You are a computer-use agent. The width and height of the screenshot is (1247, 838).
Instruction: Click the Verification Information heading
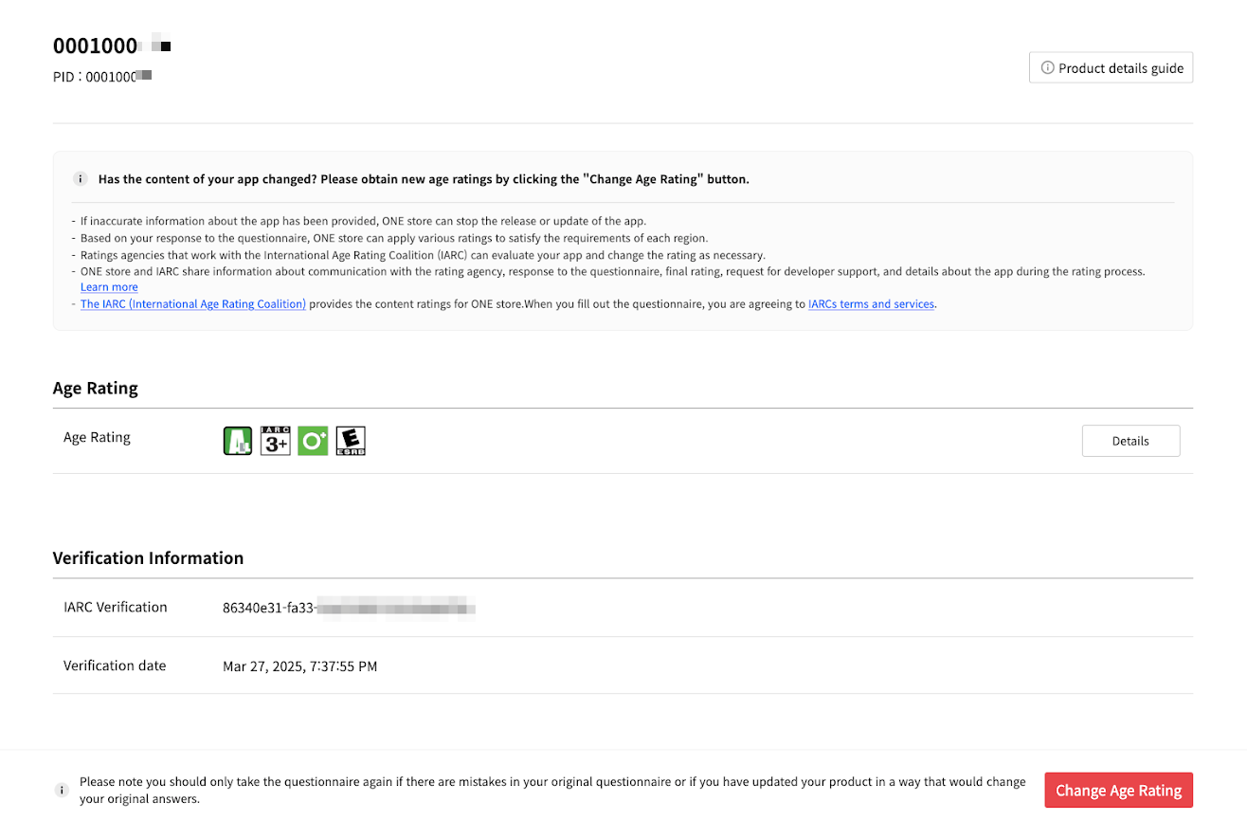(x=148, y=558)
